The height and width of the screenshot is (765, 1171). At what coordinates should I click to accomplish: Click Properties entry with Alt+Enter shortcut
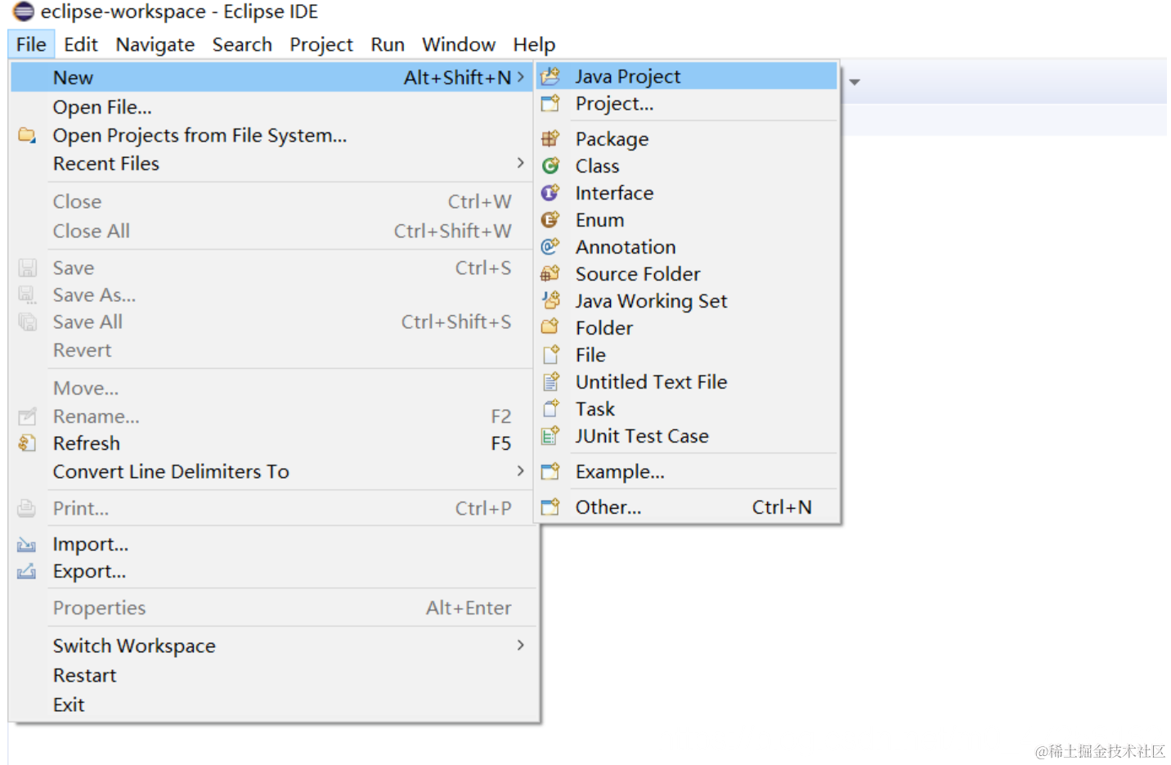(274, 608)
